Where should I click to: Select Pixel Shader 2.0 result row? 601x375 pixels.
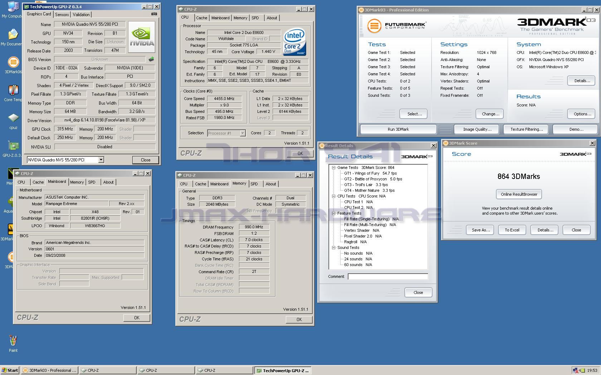pos(363,236)
